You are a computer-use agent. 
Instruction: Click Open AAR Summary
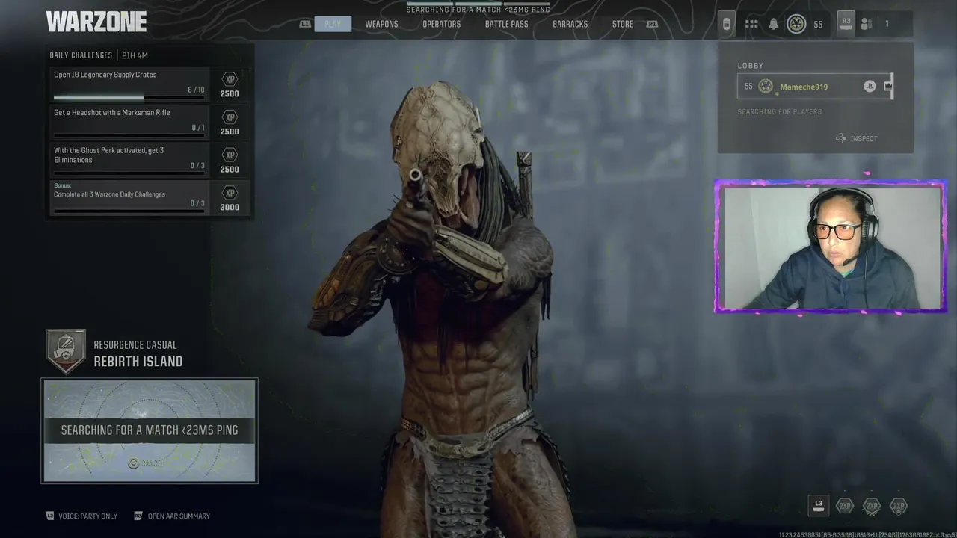171,516
